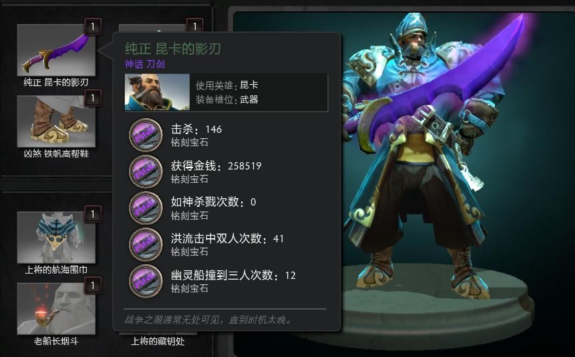
Task: Click the 击杀 inscribed gem icon
Action: pyautogui.click(x=146, y=135)
